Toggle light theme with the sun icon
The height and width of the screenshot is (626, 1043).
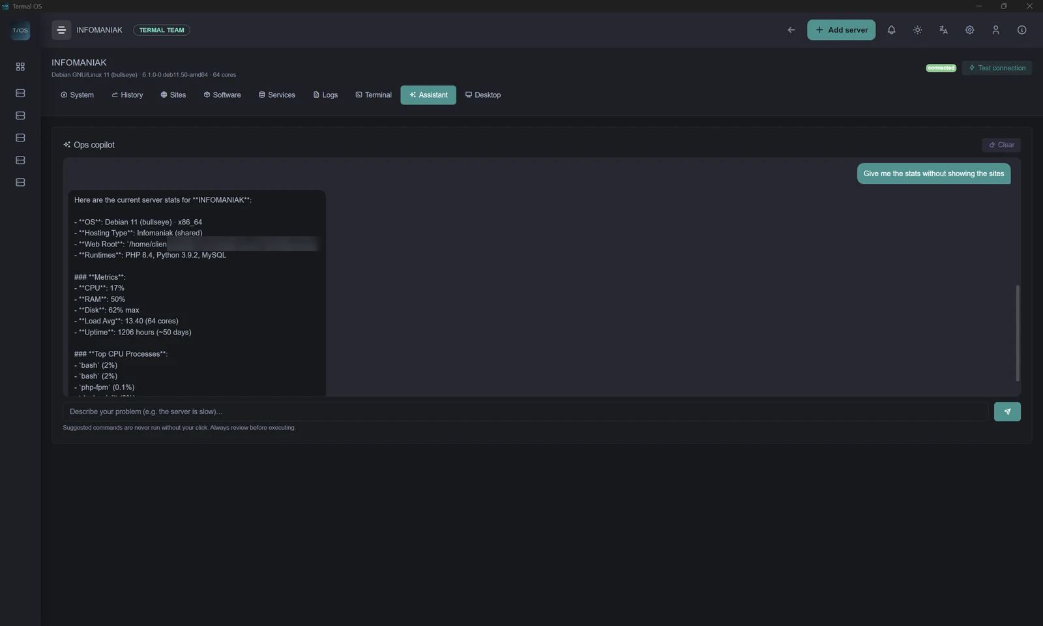(x=917, y=30)
